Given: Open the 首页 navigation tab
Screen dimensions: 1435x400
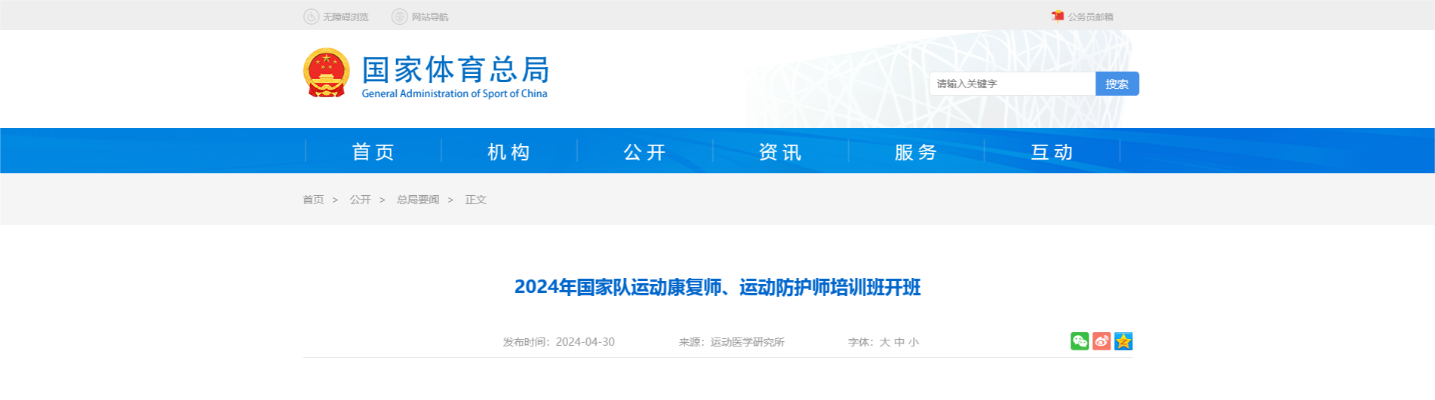Looking at the screenshot, I should pyautogui.click(x=373, y=152).
